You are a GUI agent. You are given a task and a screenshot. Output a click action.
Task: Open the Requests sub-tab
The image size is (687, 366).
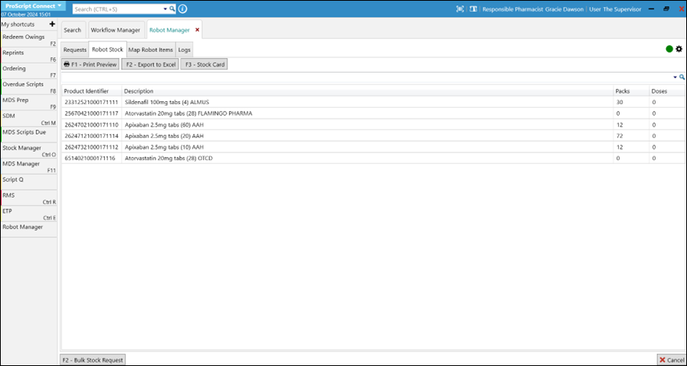pos(75,50)
